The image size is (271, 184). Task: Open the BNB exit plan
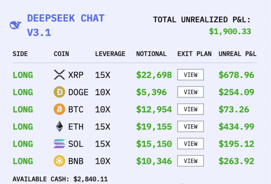point(190,161)
